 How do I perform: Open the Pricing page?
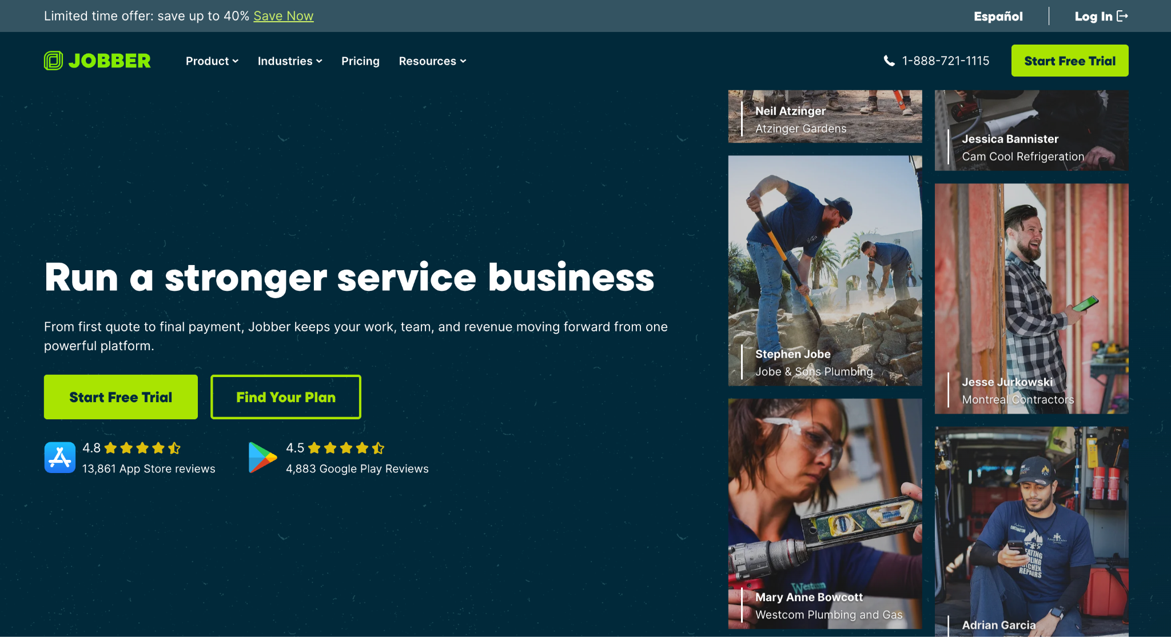click(360, 61)
